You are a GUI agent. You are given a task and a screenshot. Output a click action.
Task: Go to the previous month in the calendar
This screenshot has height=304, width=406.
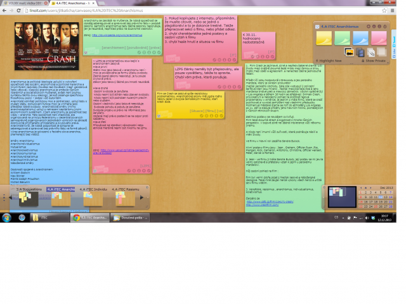point(361,187)
